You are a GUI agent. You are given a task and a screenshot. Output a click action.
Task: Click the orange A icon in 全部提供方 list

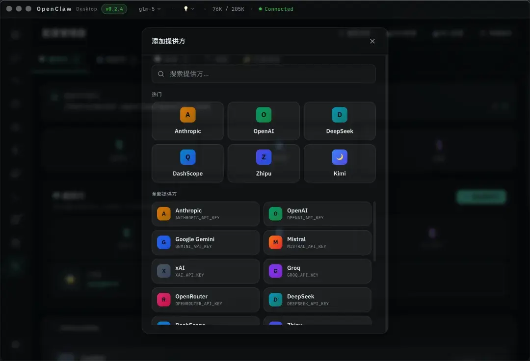[163, 214]
